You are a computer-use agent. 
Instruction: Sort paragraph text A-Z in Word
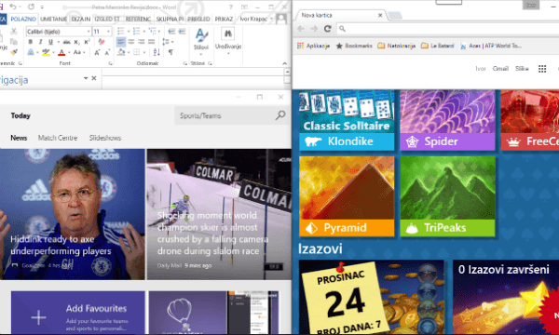pyautogui.click(x=157, y=52)
